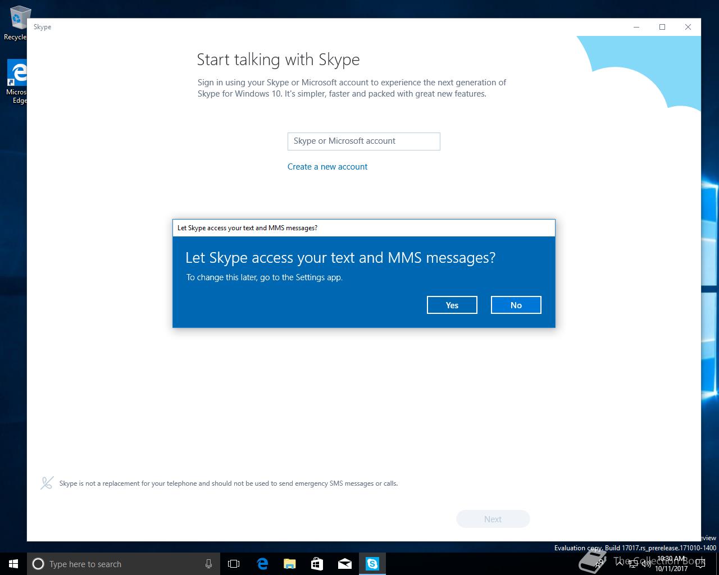
Task: Click the crossed-phone emergency notice icon
Action: [47, 483]
